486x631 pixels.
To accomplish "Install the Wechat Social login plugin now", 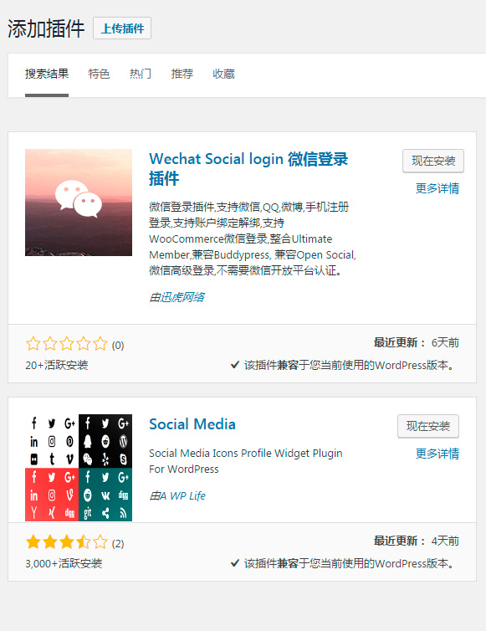I will [433, 161].
